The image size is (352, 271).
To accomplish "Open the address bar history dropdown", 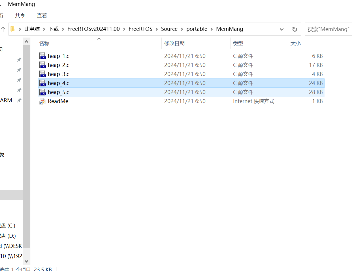I will 282,29.
